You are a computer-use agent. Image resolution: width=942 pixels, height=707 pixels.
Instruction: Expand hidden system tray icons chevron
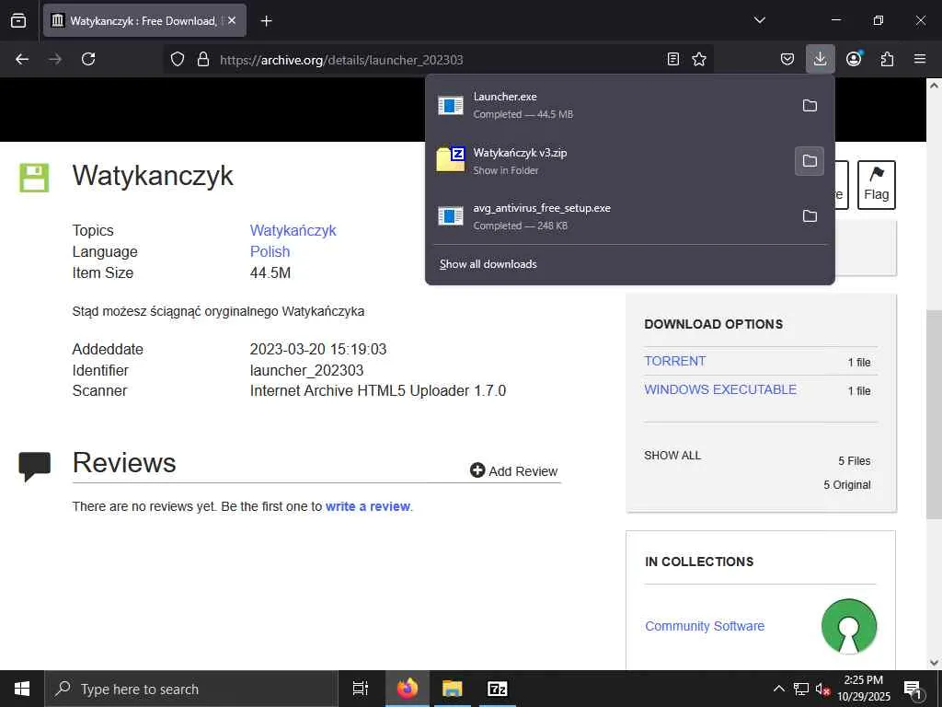pos(778,689)
